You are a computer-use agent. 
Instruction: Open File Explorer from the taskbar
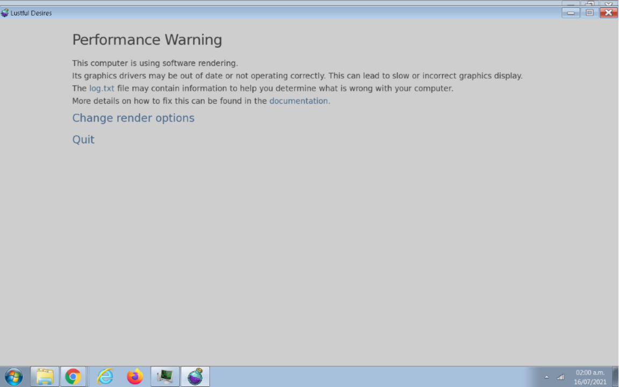point(45,377)
